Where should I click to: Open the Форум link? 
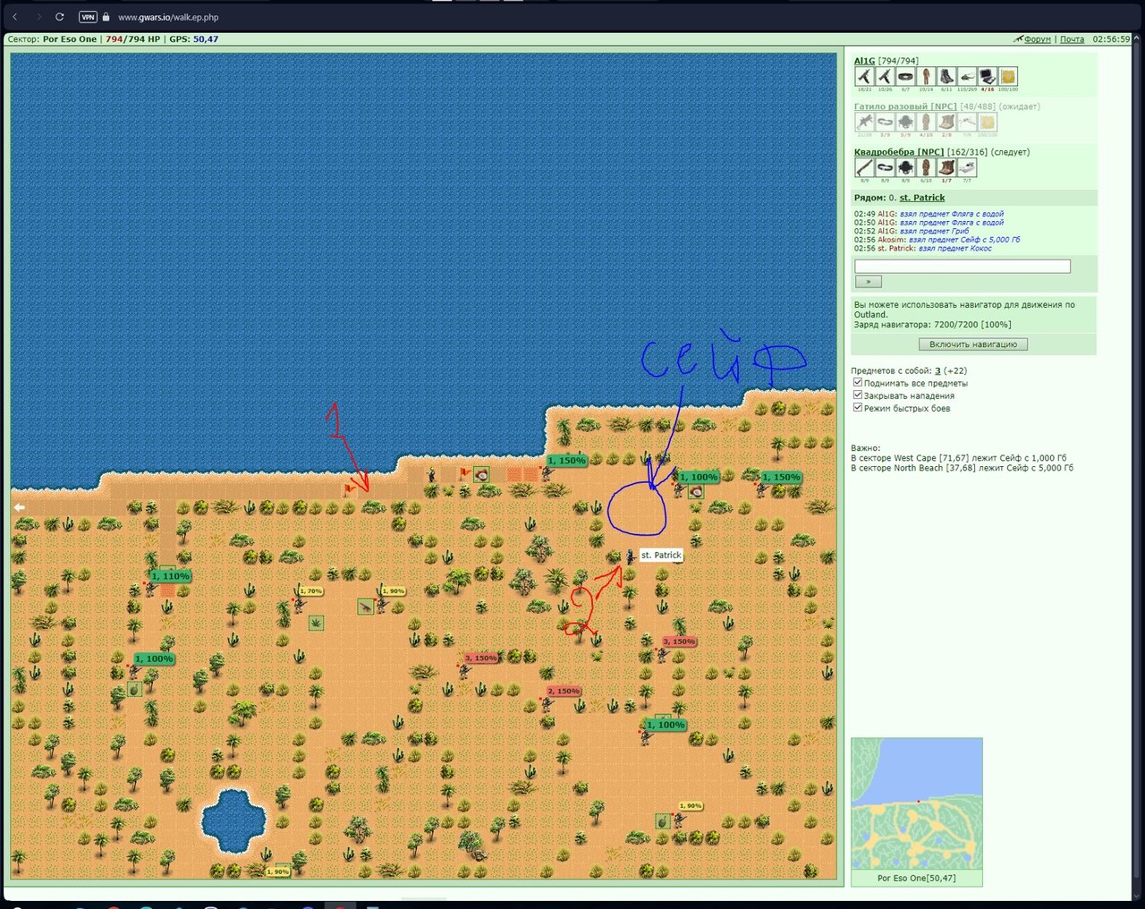point(1037,39)
